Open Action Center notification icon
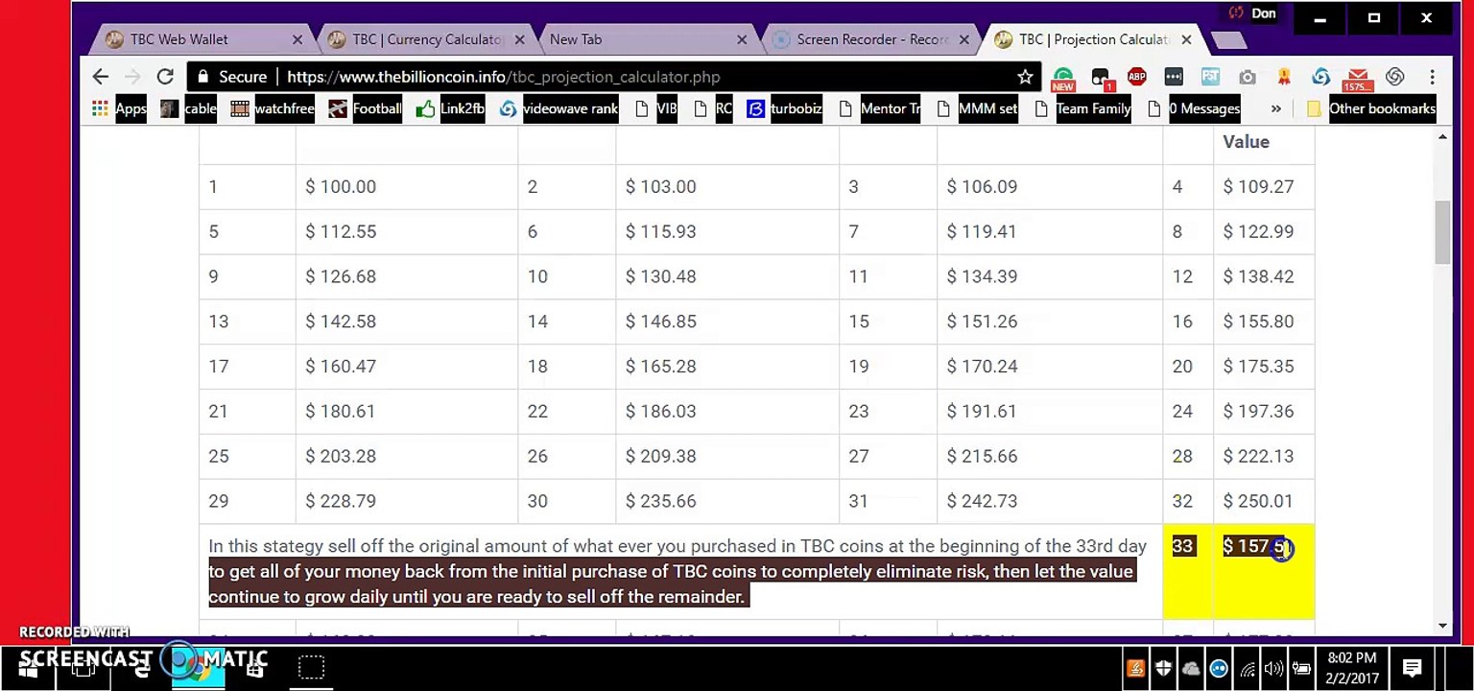1474x691 pixels. click(x=1413, y=668)
